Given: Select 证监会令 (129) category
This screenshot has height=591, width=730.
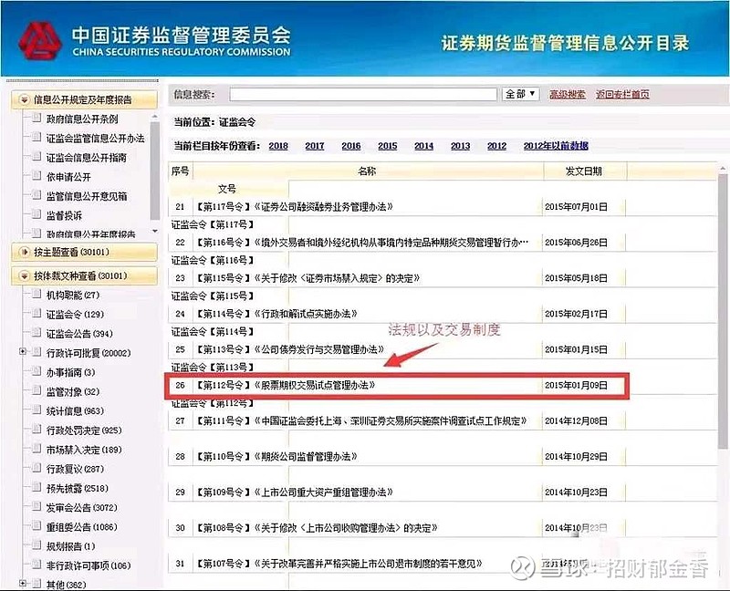Looking at the screenshot, I should coord(75,314).
